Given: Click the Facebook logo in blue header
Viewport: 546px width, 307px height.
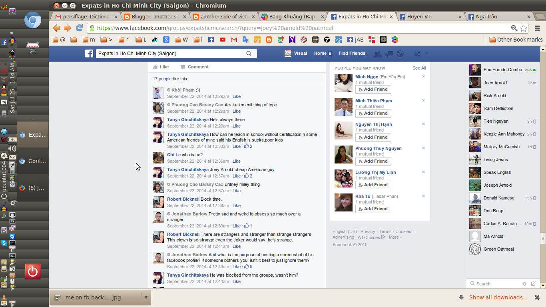Looking at the screenshot, I should pos(89,54).
